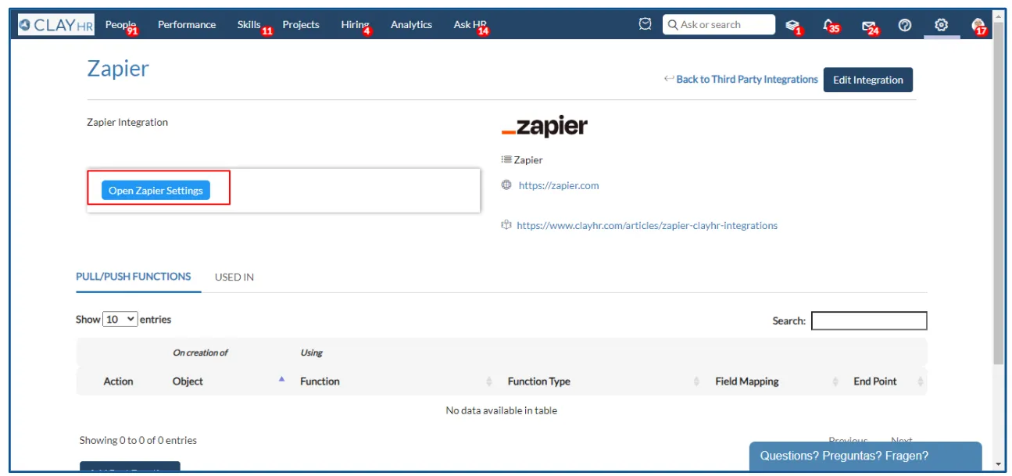This screenshot has height=476, width=1012.
Task: Open the Projects menu
Action: (x=301, y=25)
